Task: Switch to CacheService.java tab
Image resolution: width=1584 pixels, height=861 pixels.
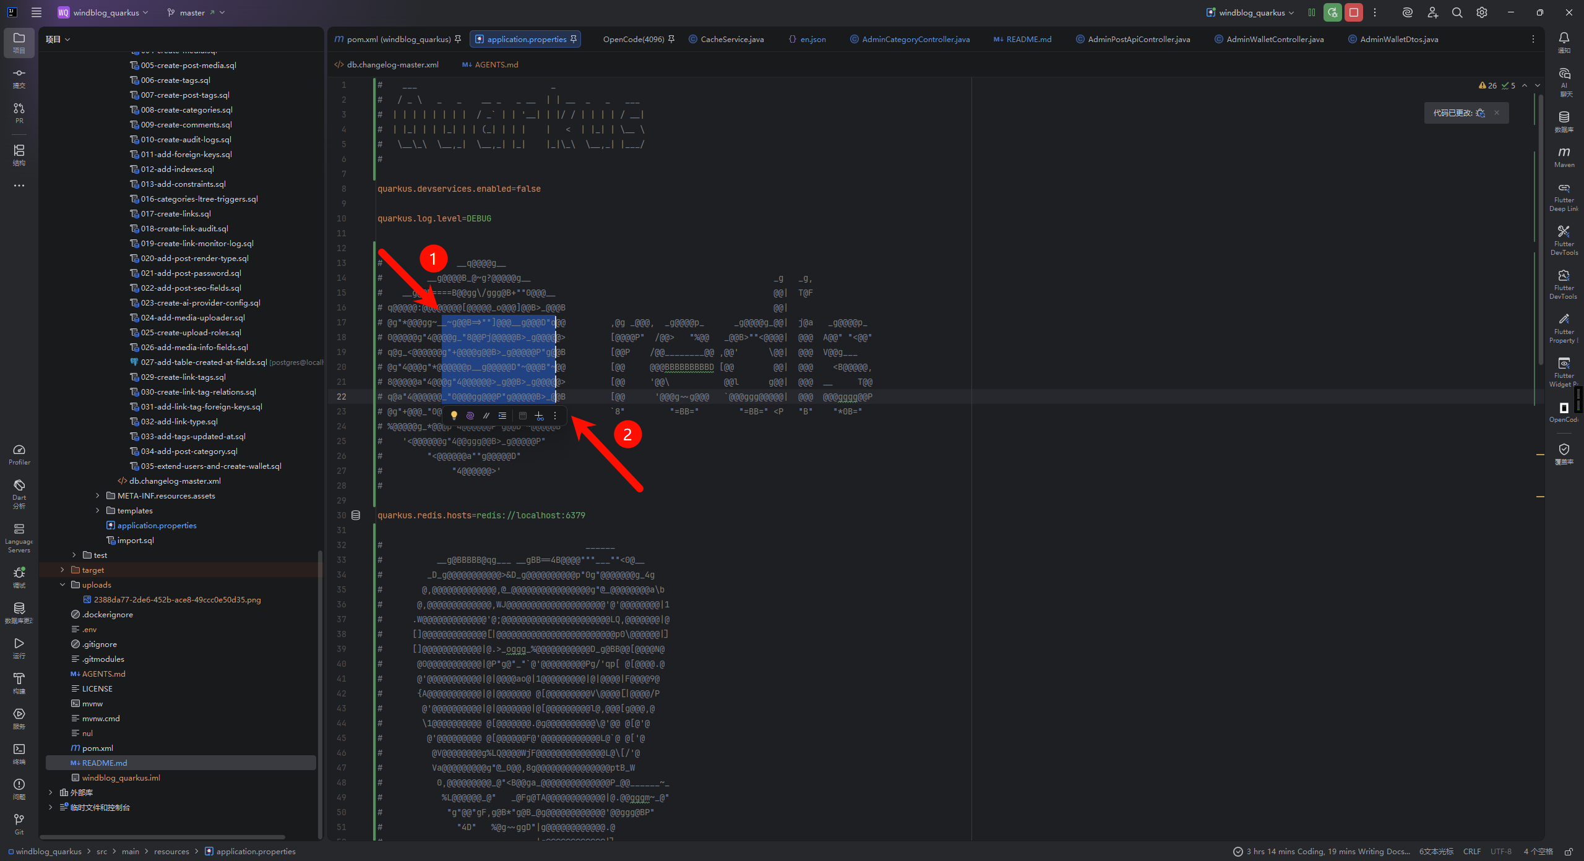Action: click(x=731, y=39)
